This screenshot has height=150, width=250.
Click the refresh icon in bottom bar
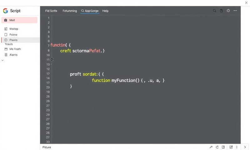click(x=217, y=147)
